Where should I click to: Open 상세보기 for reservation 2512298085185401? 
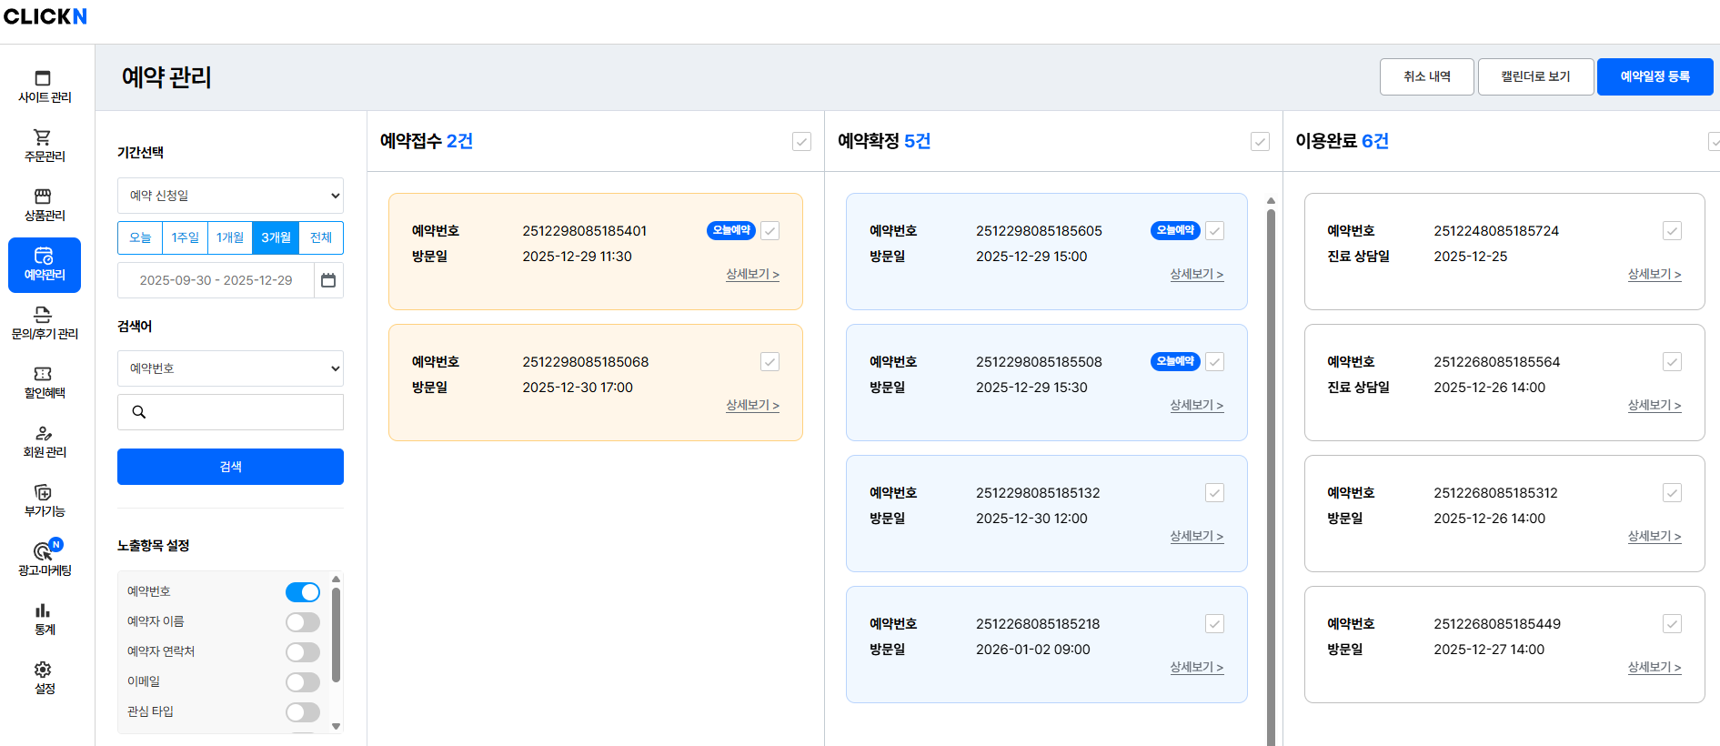752,274
